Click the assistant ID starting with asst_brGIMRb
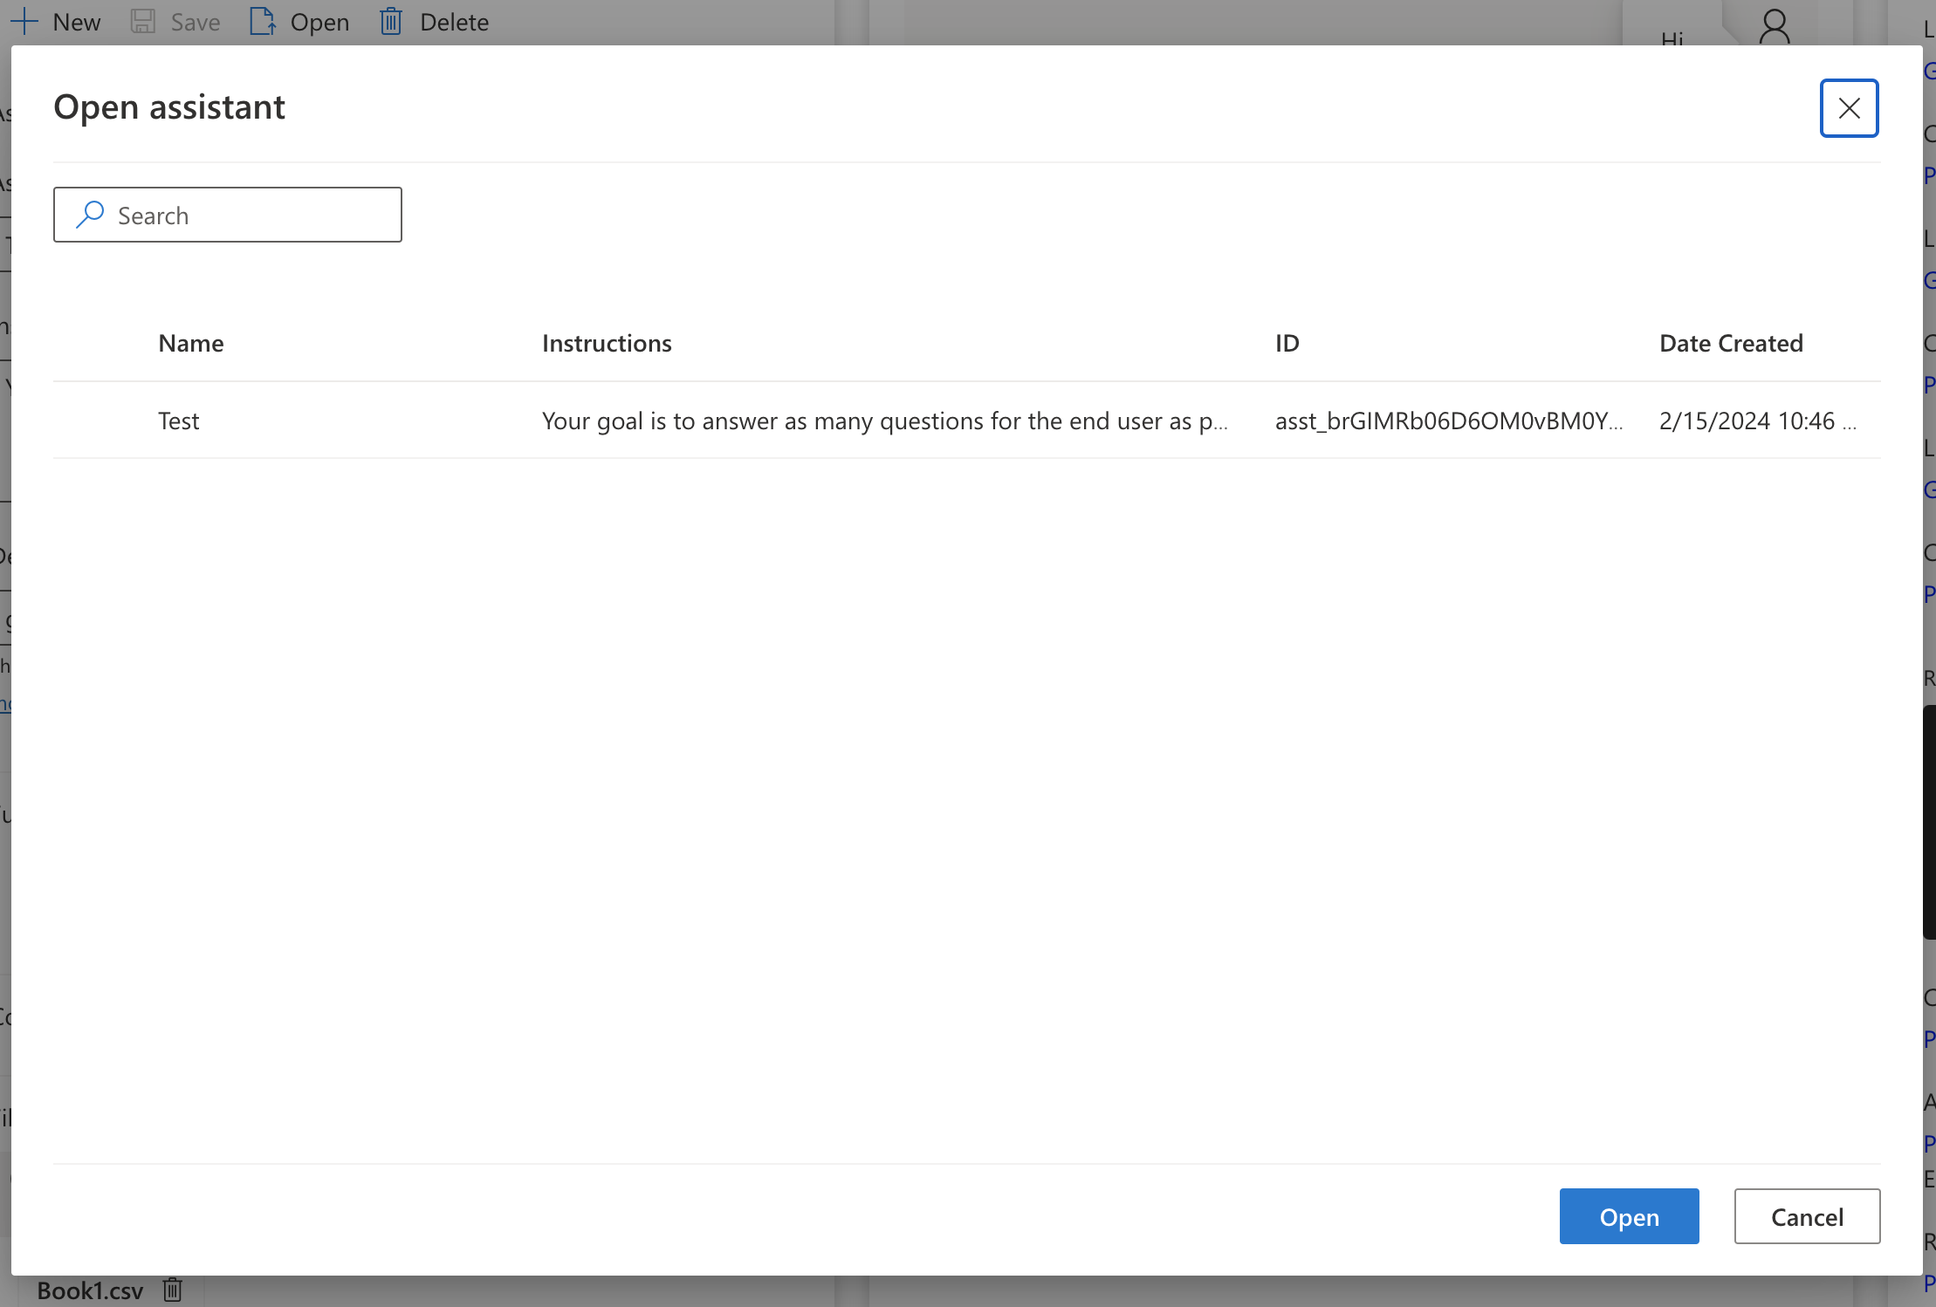This screenshot has height=1307, width=1936. pos(1447,421)
